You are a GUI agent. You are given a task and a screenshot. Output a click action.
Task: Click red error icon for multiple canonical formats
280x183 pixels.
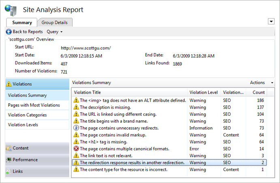pyautogui.click(x=76, y=149)
